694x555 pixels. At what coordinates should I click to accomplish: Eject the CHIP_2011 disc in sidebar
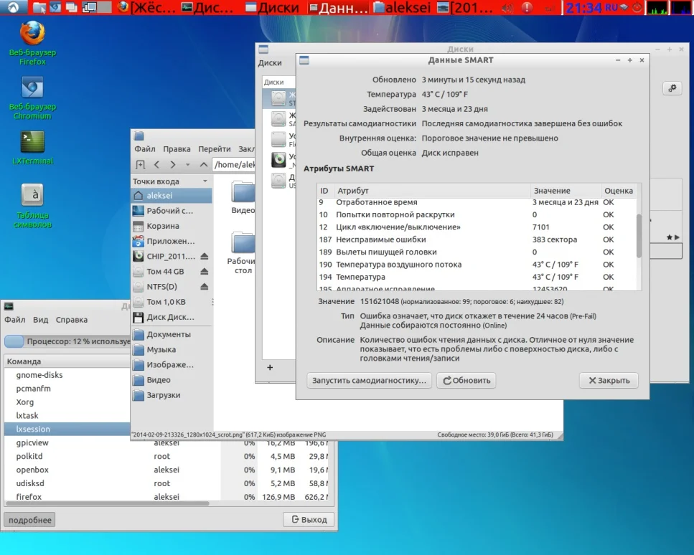click(204, 256)
